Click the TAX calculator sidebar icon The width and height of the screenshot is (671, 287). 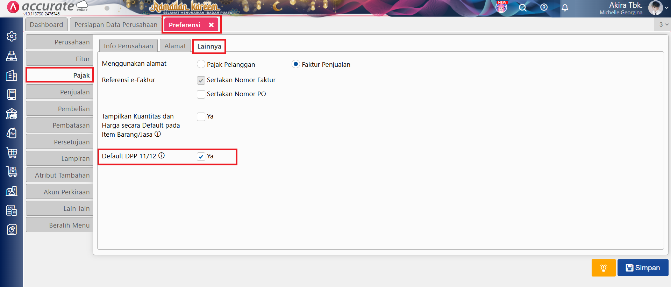(12, 210)
